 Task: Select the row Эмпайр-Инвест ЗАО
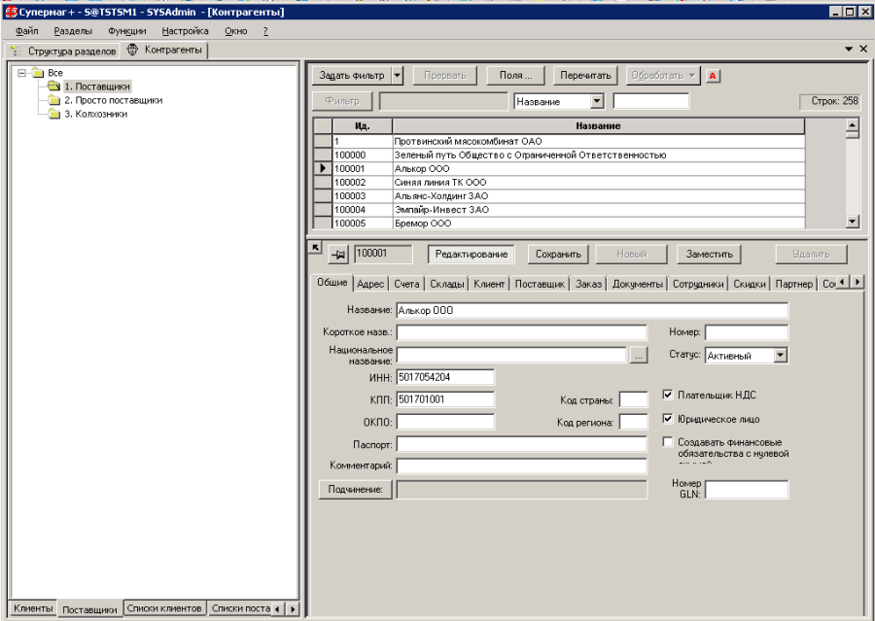[x=560, y=210]
